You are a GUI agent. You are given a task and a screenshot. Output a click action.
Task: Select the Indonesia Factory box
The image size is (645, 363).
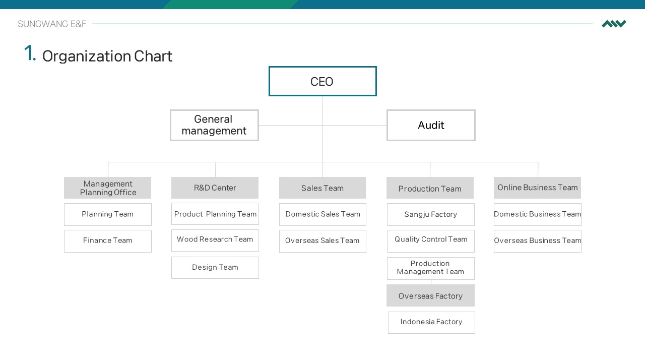[x=431, y=323]
